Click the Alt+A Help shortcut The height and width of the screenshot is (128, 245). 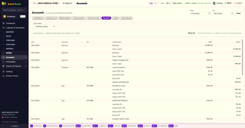pyautogui.click(x=173, y=126)
